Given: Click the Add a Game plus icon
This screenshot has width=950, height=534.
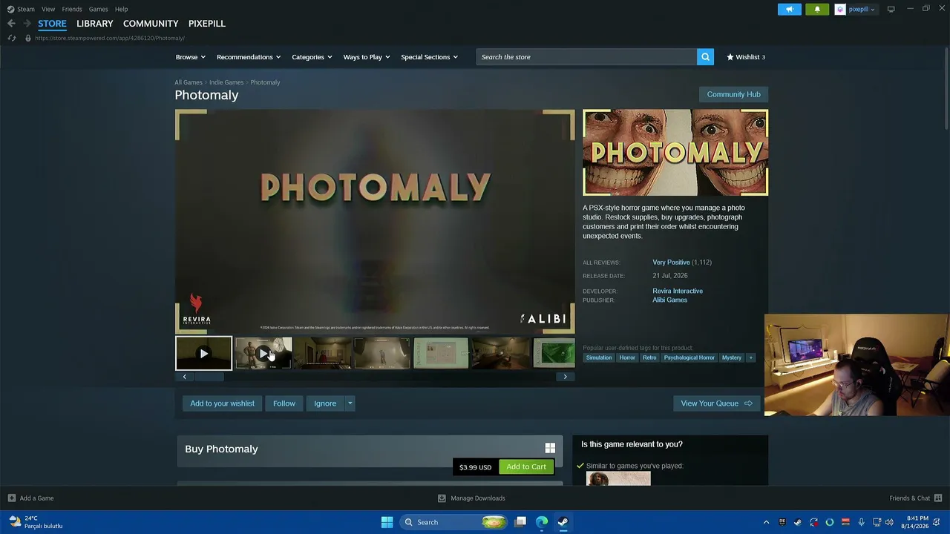Looking at the screenshot, I should coord(12,498).
